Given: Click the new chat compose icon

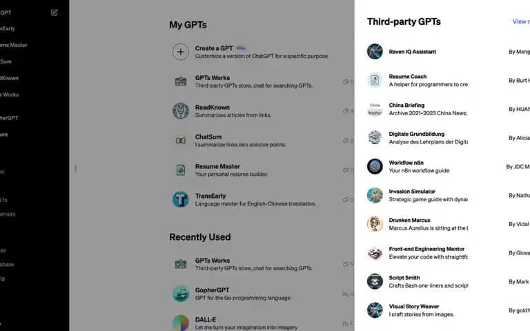Looking at the screenshot, I should coord(54,12).
